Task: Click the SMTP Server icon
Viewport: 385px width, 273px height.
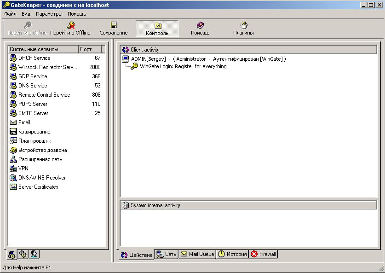Action: coord(13,113)
